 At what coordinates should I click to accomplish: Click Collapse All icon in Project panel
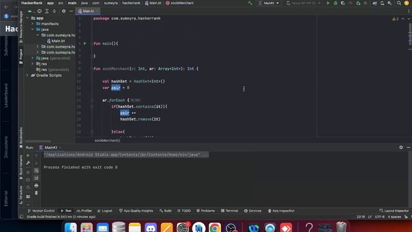pyautogui.click(x=54, y=11)
